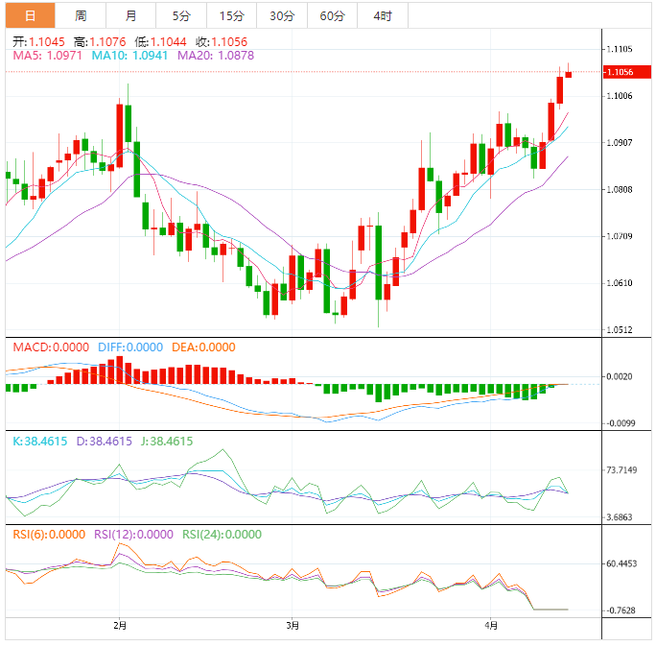Viewport: 656px width, 646px height.
Task: Click the K value label in KDJ panel
Action: pos(39,442)
